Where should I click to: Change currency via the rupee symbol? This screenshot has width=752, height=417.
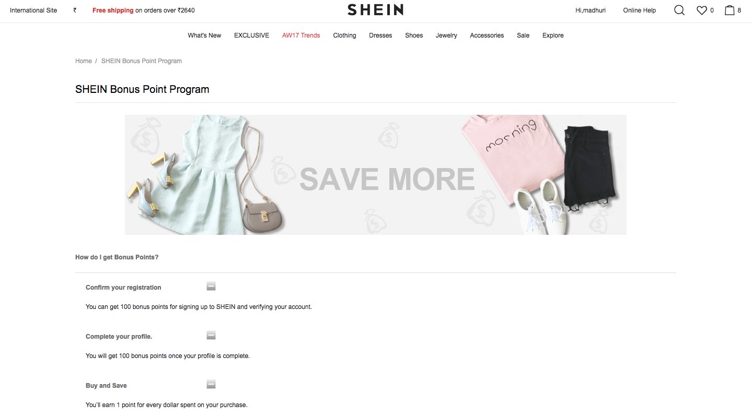pyautogui.click(x=75, y=10)
